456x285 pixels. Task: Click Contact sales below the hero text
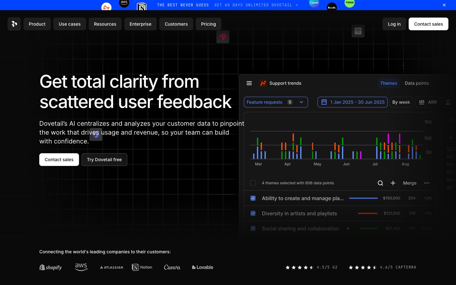tap(59, 160)
